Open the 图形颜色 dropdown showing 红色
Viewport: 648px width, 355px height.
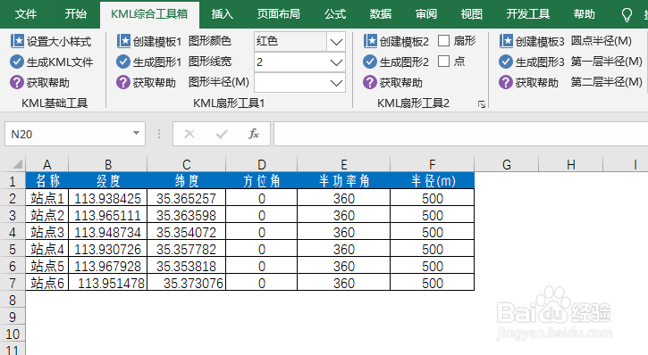[336, 42]
